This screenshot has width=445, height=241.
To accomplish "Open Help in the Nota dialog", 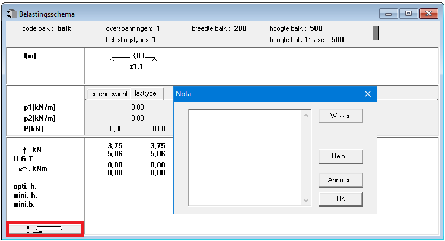I will coord(341,156).
